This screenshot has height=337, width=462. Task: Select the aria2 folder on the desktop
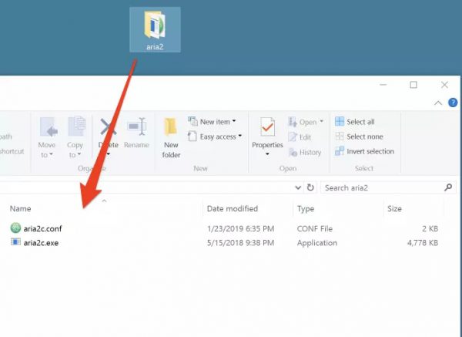point(155,29)
